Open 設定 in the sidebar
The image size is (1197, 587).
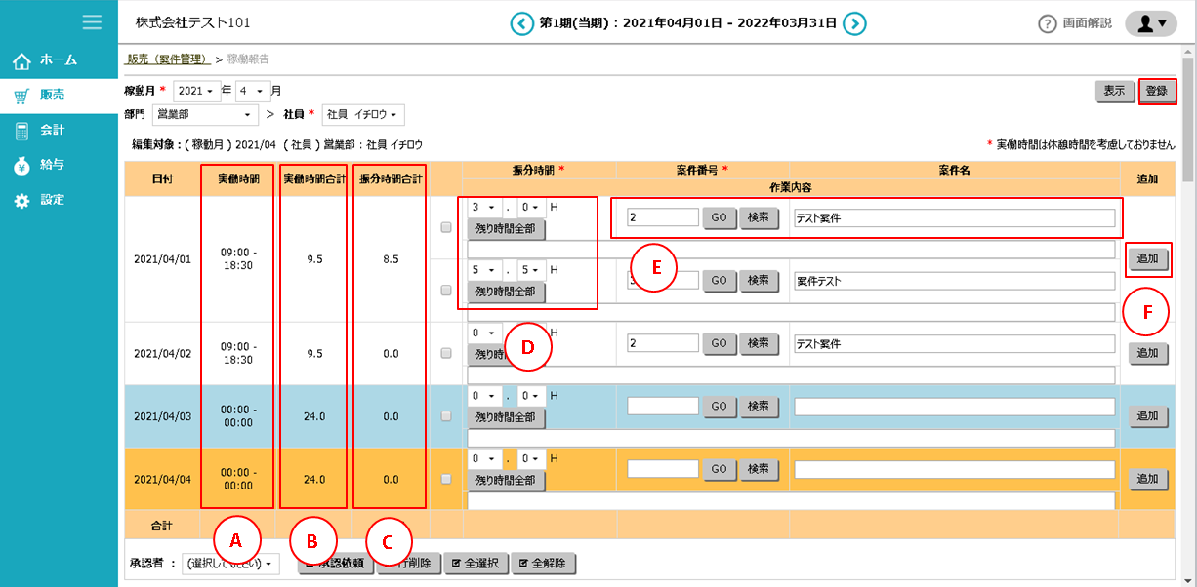[x=52, y=200]
